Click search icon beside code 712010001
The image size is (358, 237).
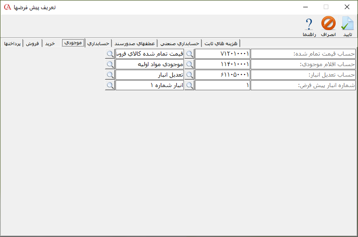click(x=189, y=54)
